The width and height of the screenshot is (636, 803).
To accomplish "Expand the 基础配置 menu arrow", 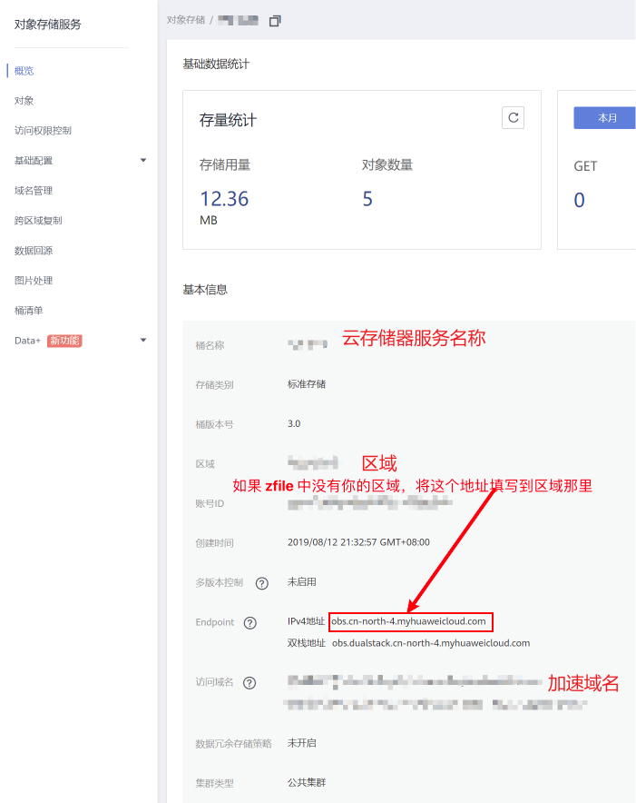I will point(143,161).
